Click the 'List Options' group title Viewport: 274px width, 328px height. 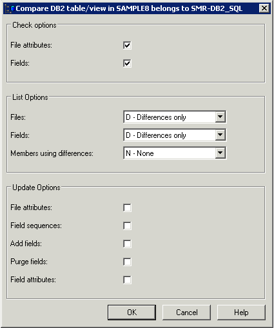tap(30, 97)
